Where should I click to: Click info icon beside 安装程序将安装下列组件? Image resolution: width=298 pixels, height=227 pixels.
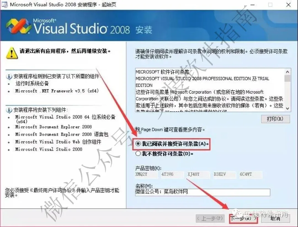pyautogui.click(x=9, y=110)
